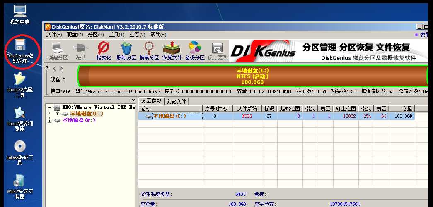Expand the 本地磁盘(W:) tree node
Screen dimensions: 433x207
[x=49, y=121]
